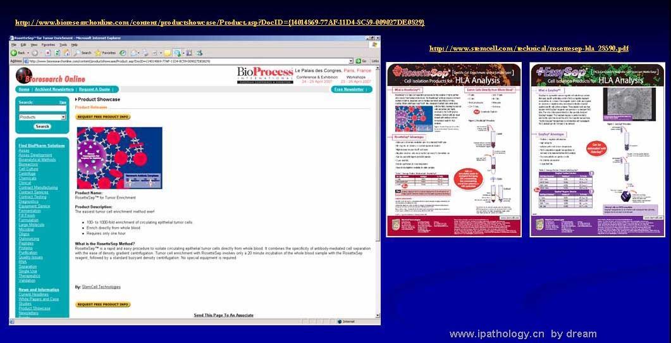
Task: Click the green Refresh icon
Action: point(58,53)
